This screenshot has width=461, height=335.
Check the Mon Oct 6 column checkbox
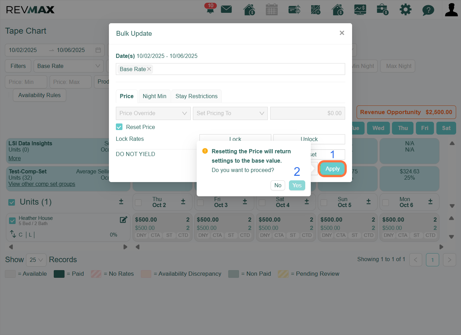[x=385, y=203]
